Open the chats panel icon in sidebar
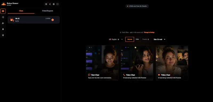Image resolution: width=213 pixels, height=102 pixels. (x=3, y=11)
